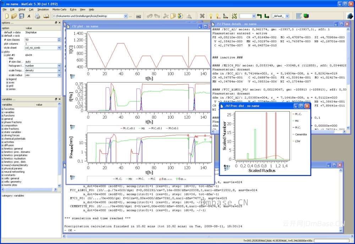Open the Extra menu
The width and height of the screenshot is (355, 244).
(x=73, y=10)
